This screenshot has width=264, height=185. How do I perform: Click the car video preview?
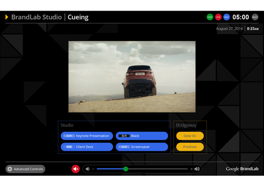132,77
